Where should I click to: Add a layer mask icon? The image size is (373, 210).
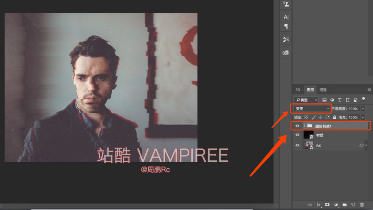tap(327, 204)
